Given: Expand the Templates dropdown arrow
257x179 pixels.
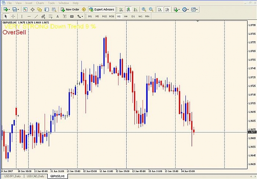Looking at the screenshot, I should click(197, 10).
